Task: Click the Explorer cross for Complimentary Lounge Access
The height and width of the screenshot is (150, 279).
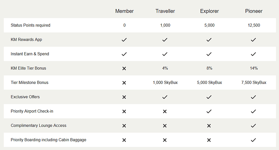Action: [x=209, y=126]
